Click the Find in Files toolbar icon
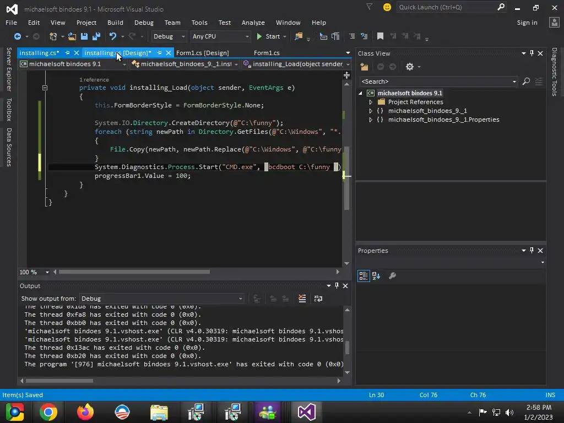564x423 pixels. (x=299, y=36)
